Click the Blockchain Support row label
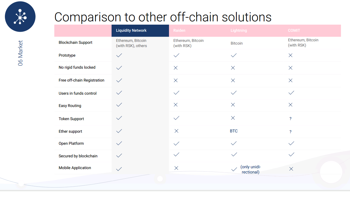 [75, 42]
